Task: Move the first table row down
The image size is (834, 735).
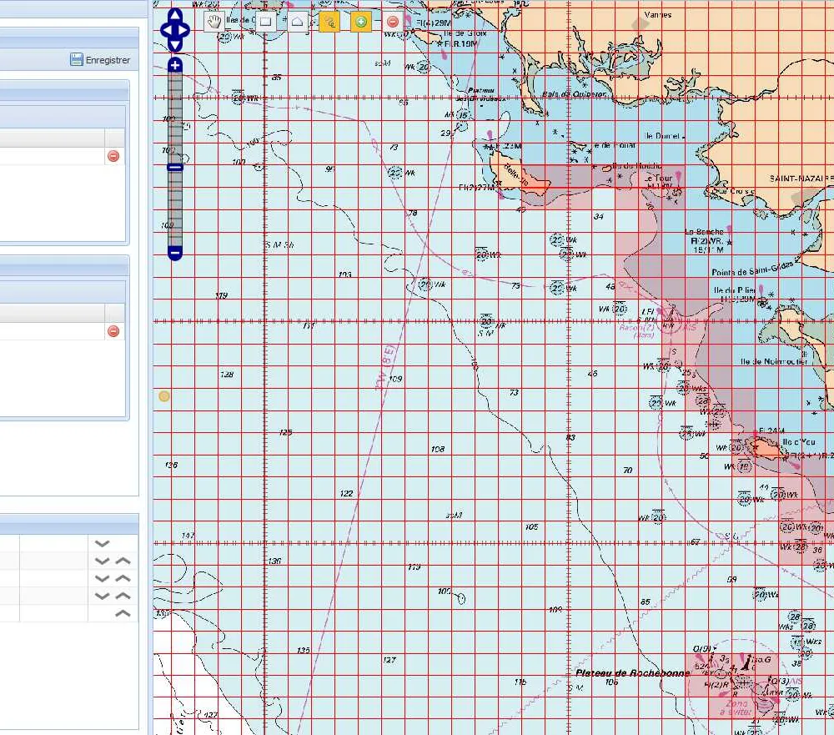Action: point(102,543)
